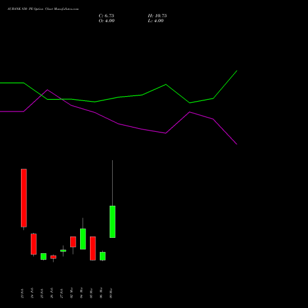Click the 09 Mar date label
This screenshot has width=308, height=308.
click(x=111, y=293)
